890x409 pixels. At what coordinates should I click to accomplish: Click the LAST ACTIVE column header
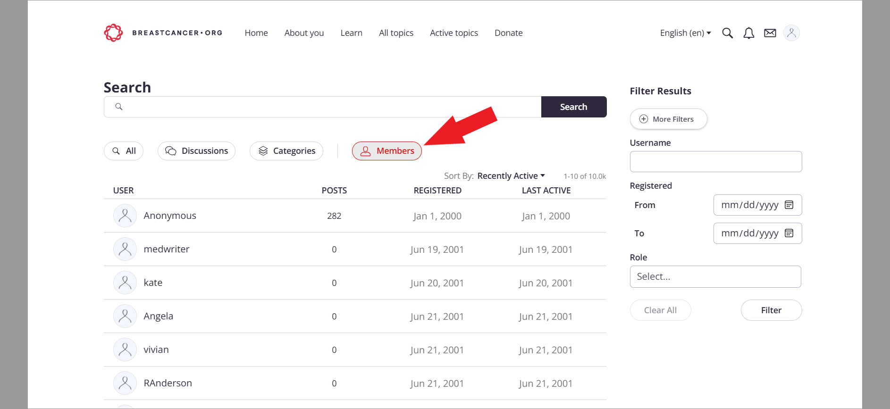tap(546, 191)
